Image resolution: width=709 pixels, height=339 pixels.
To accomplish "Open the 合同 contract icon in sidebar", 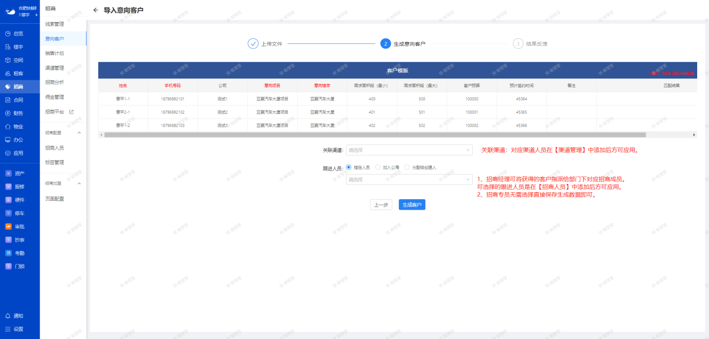I will click(x=8, y=100).
